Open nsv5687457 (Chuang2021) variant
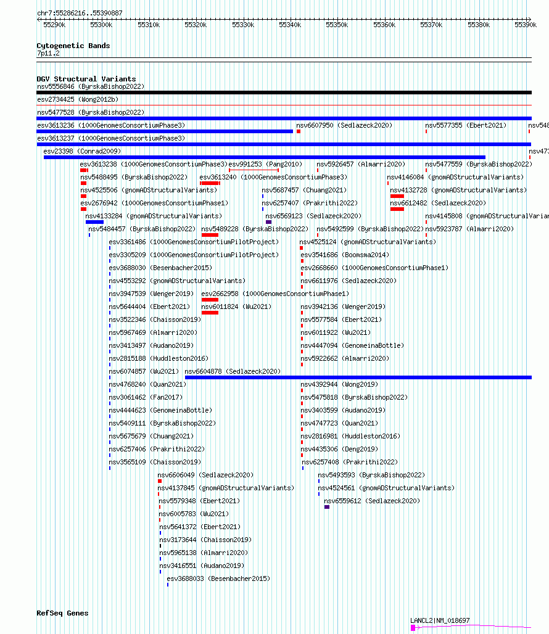 [304, 190]
